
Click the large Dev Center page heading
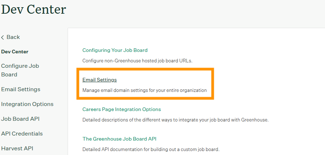pos(34,9)
